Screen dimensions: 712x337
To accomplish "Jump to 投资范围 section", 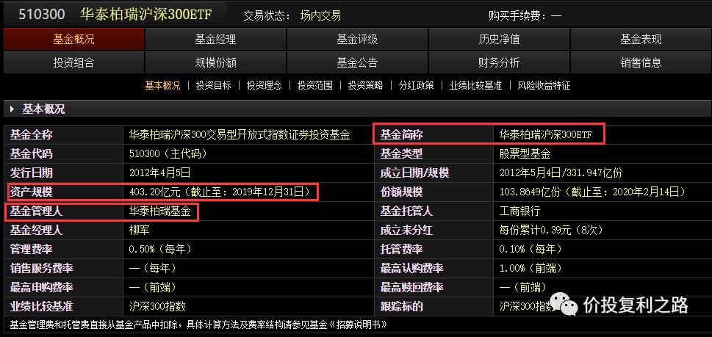I will click(x=314, y=85).
